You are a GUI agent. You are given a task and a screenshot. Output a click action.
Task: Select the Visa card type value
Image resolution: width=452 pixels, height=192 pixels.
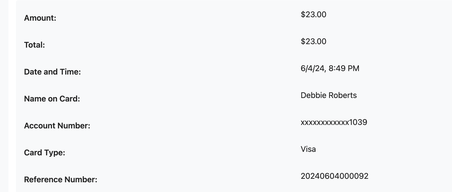[x=308, y=149]
